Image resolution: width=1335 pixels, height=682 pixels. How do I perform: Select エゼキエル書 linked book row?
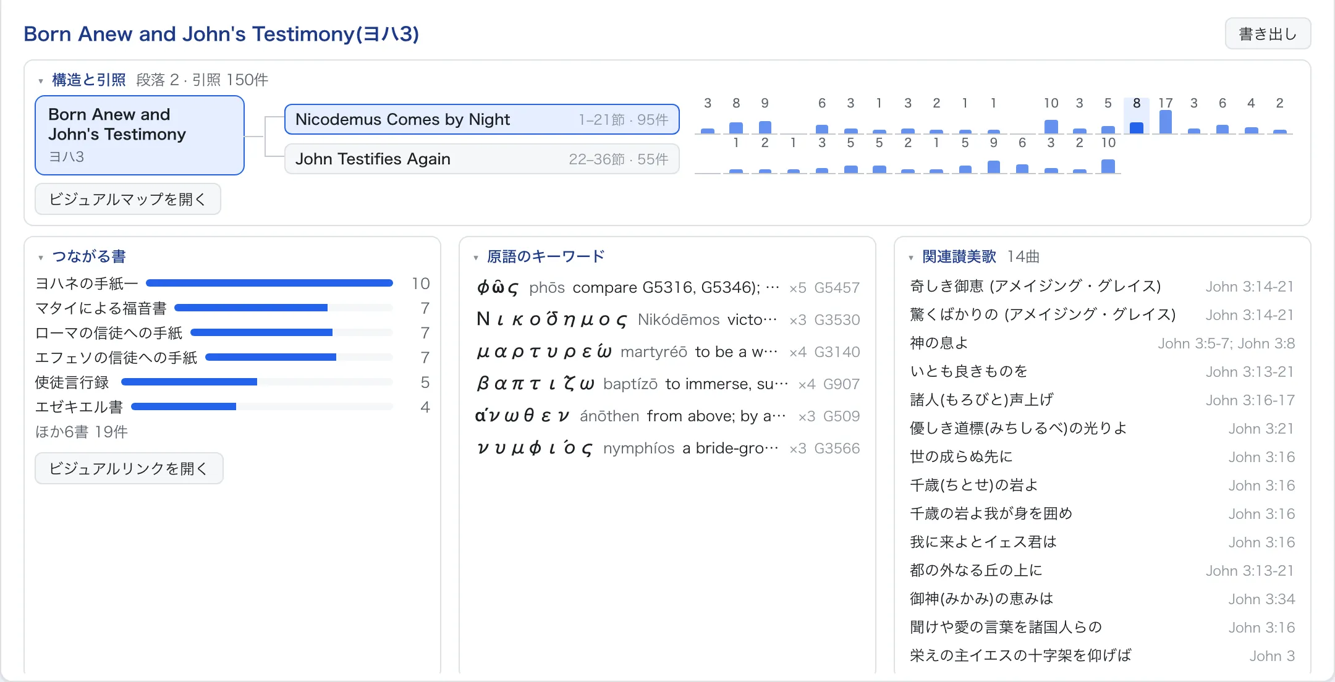tap(233, 406)
